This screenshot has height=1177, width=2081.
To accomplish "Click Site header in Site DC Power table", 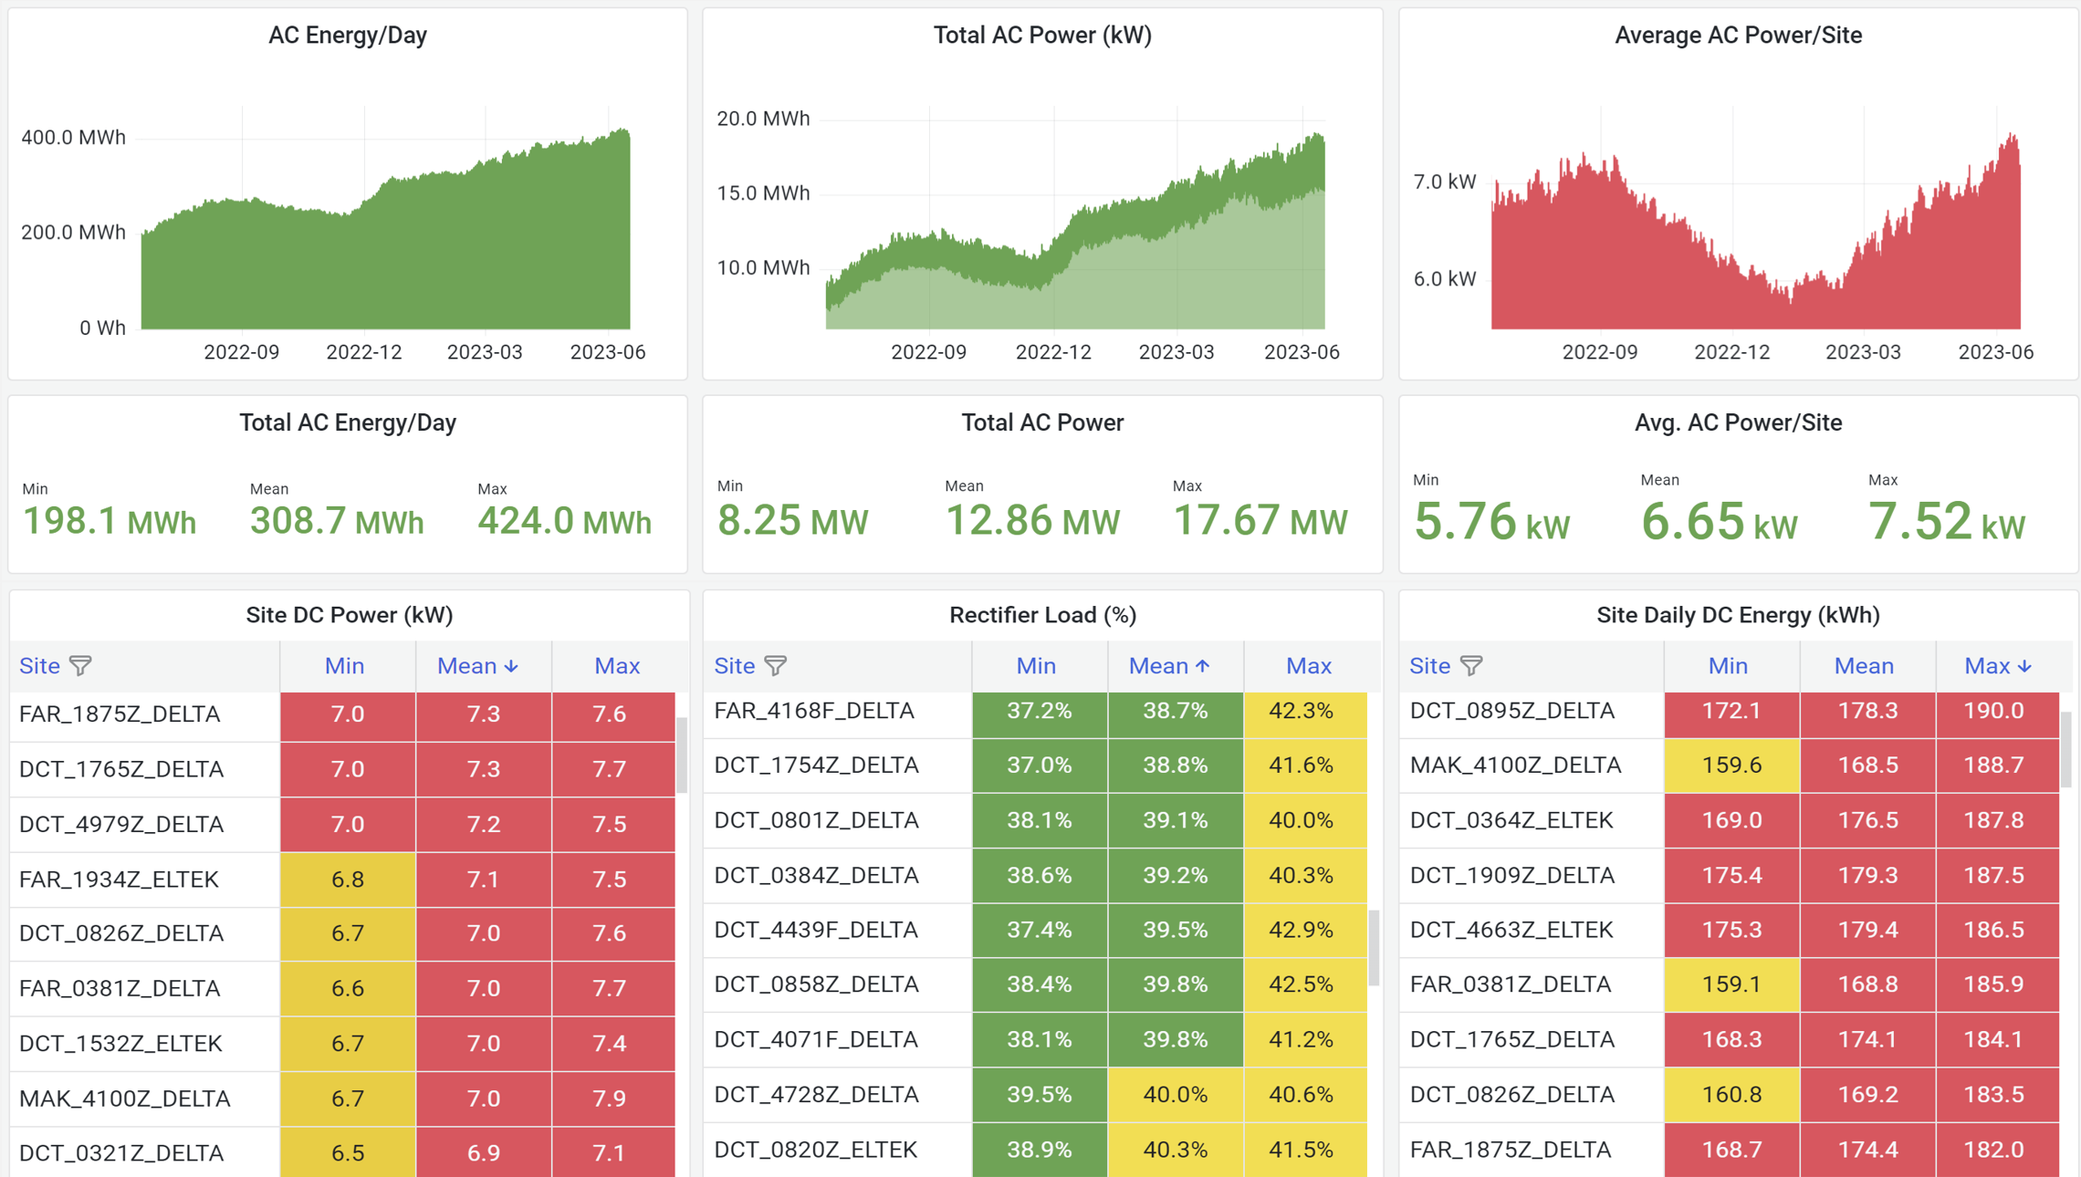I will point(39,666).
